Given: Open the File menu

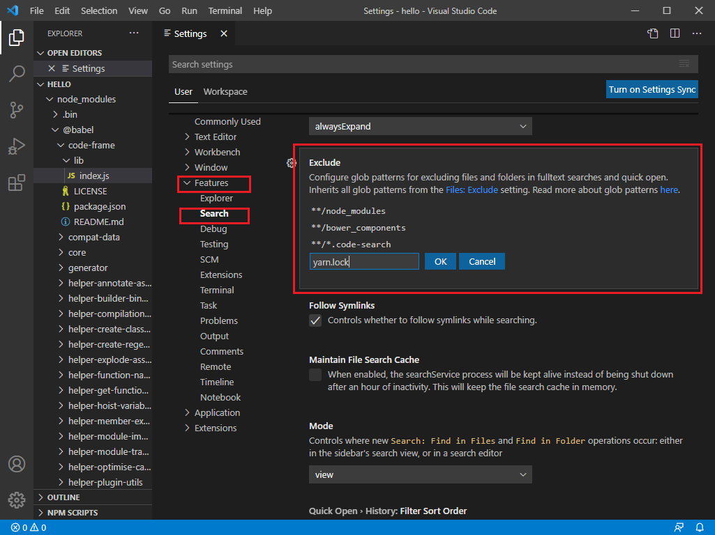Looking at the screenshot, I should click(x=36, y=10).
